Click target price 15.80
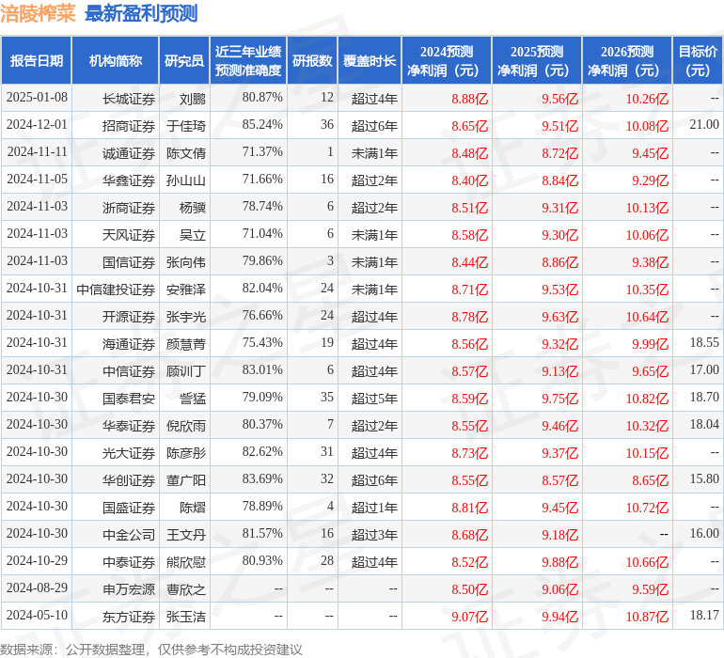This screenshot has height=658, width=724. tap(704, 478)
